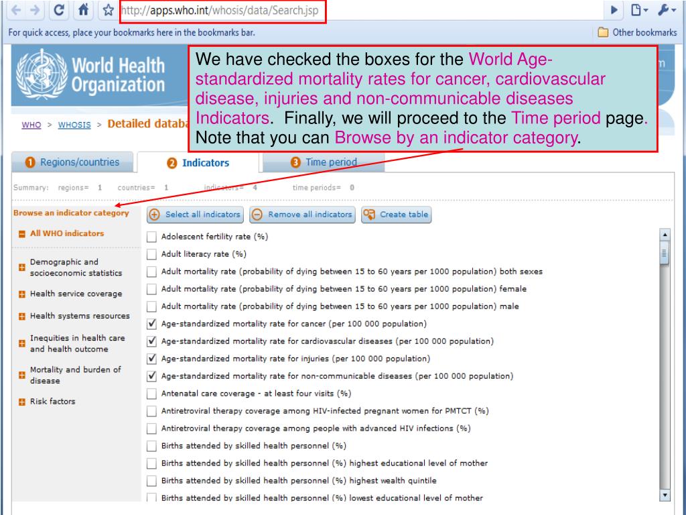Click the Other bookmarks label

(x=644, y=32)
